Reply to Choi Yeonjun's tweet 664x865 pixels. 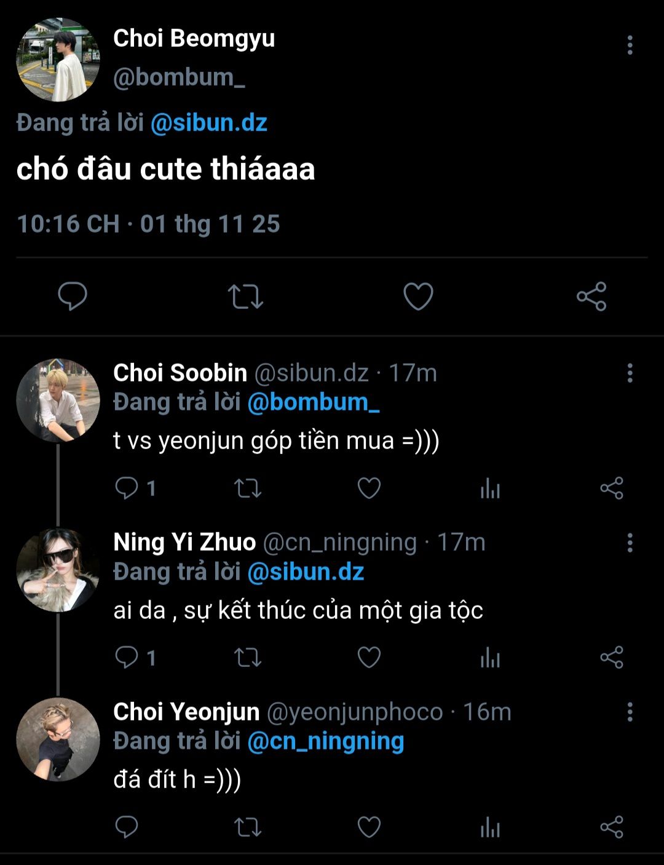click(x=127, y=827)
